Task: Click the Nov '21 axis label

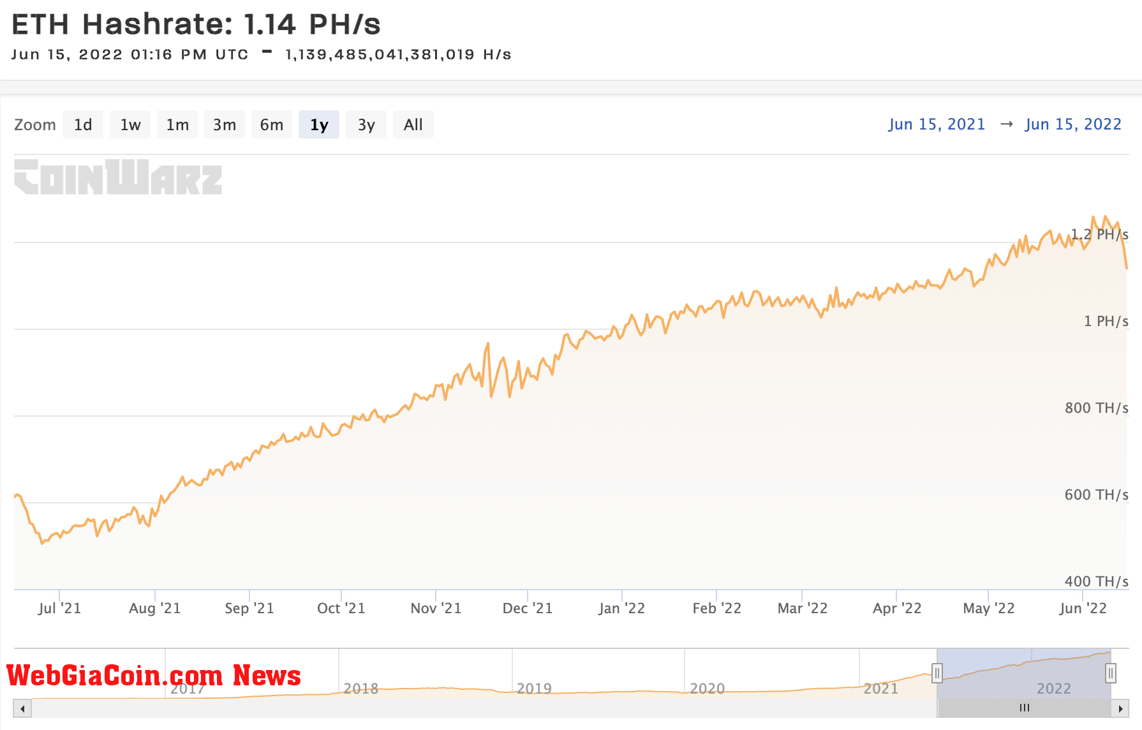Action: [x=436, y=608]
